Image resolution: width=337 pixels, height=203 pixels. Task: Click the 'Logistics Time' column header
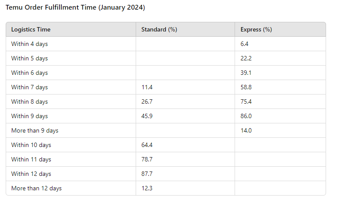tap(31, 30)
